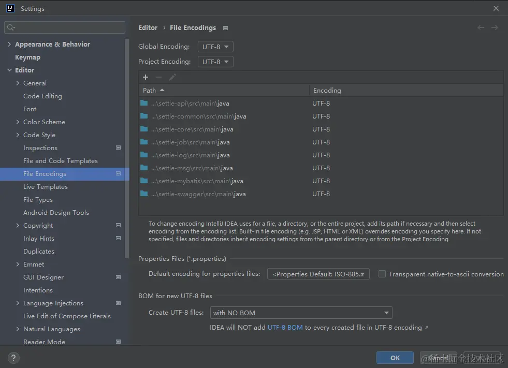Open properties files default encoding dropdown
The height and width of the screenshot is (368, 508).
point(318,274)
